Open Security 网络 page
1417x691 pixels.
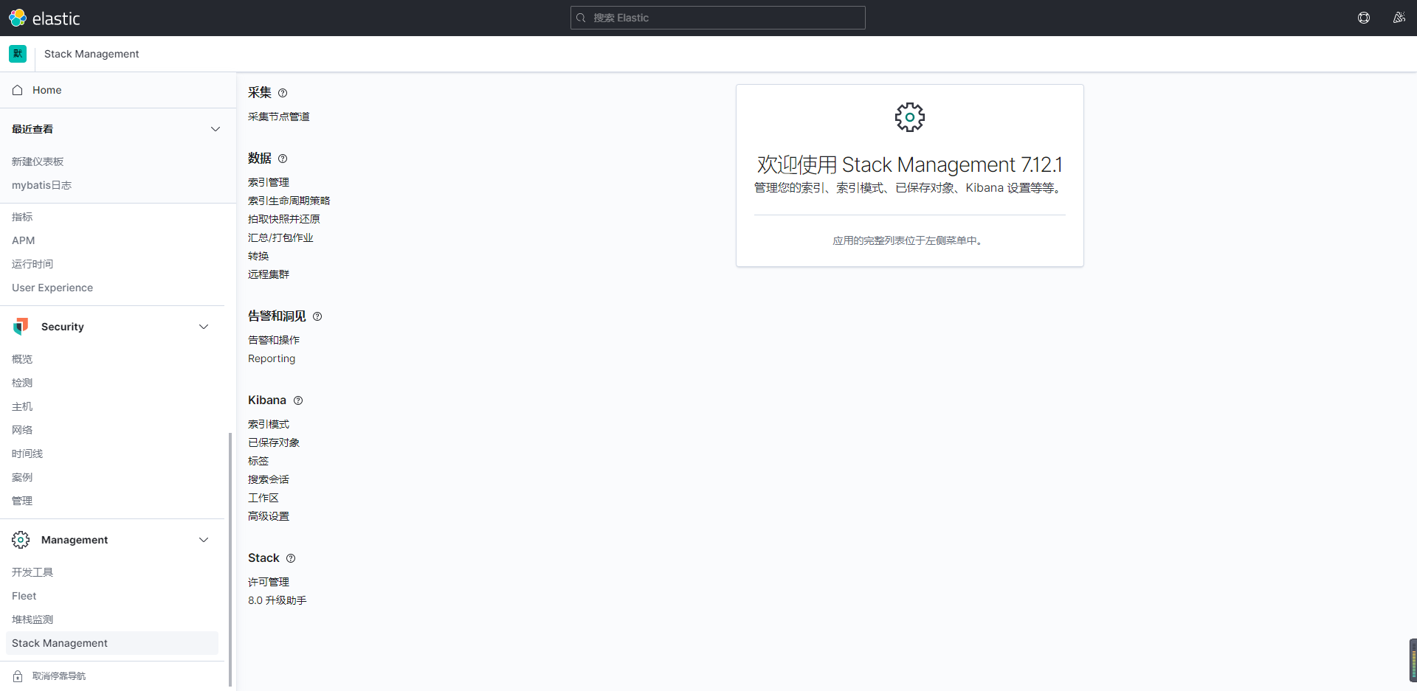point(22,430)
